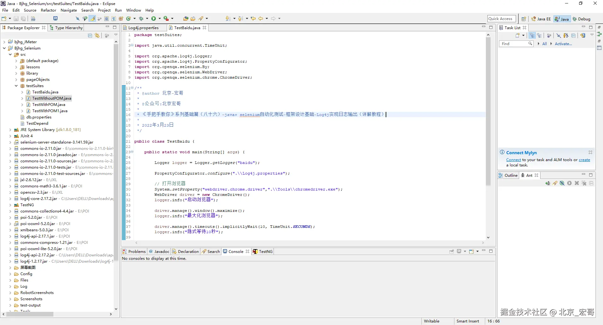Click the Debug bug icon in toolbar
This screenshot has width=603, height=325.
point(141,19)
